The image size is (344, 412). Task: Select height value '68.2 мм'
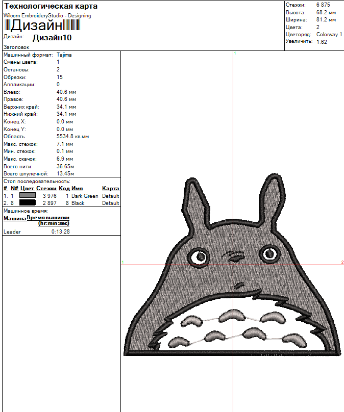(326, 12)
